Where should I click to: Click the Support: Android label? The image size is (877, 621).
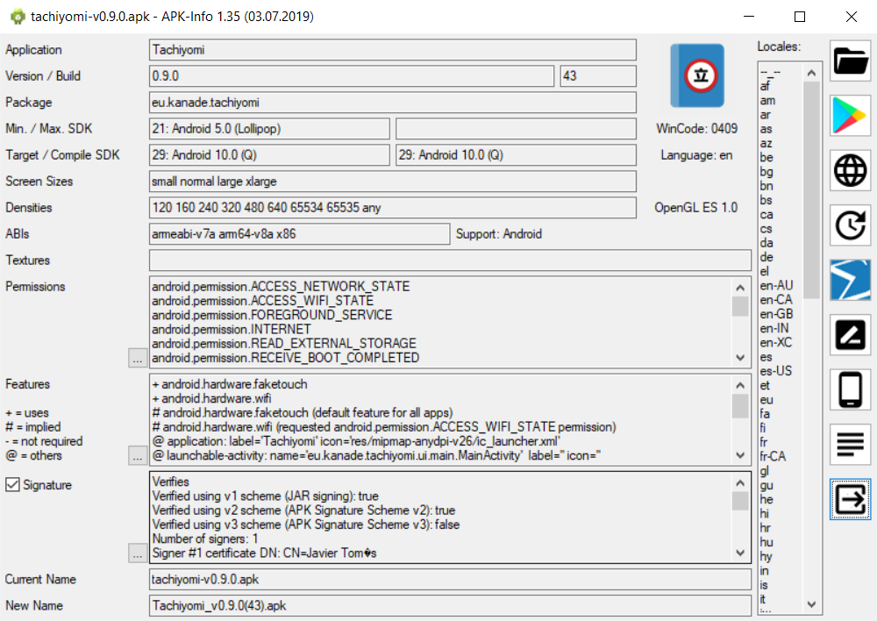point(498,234)
